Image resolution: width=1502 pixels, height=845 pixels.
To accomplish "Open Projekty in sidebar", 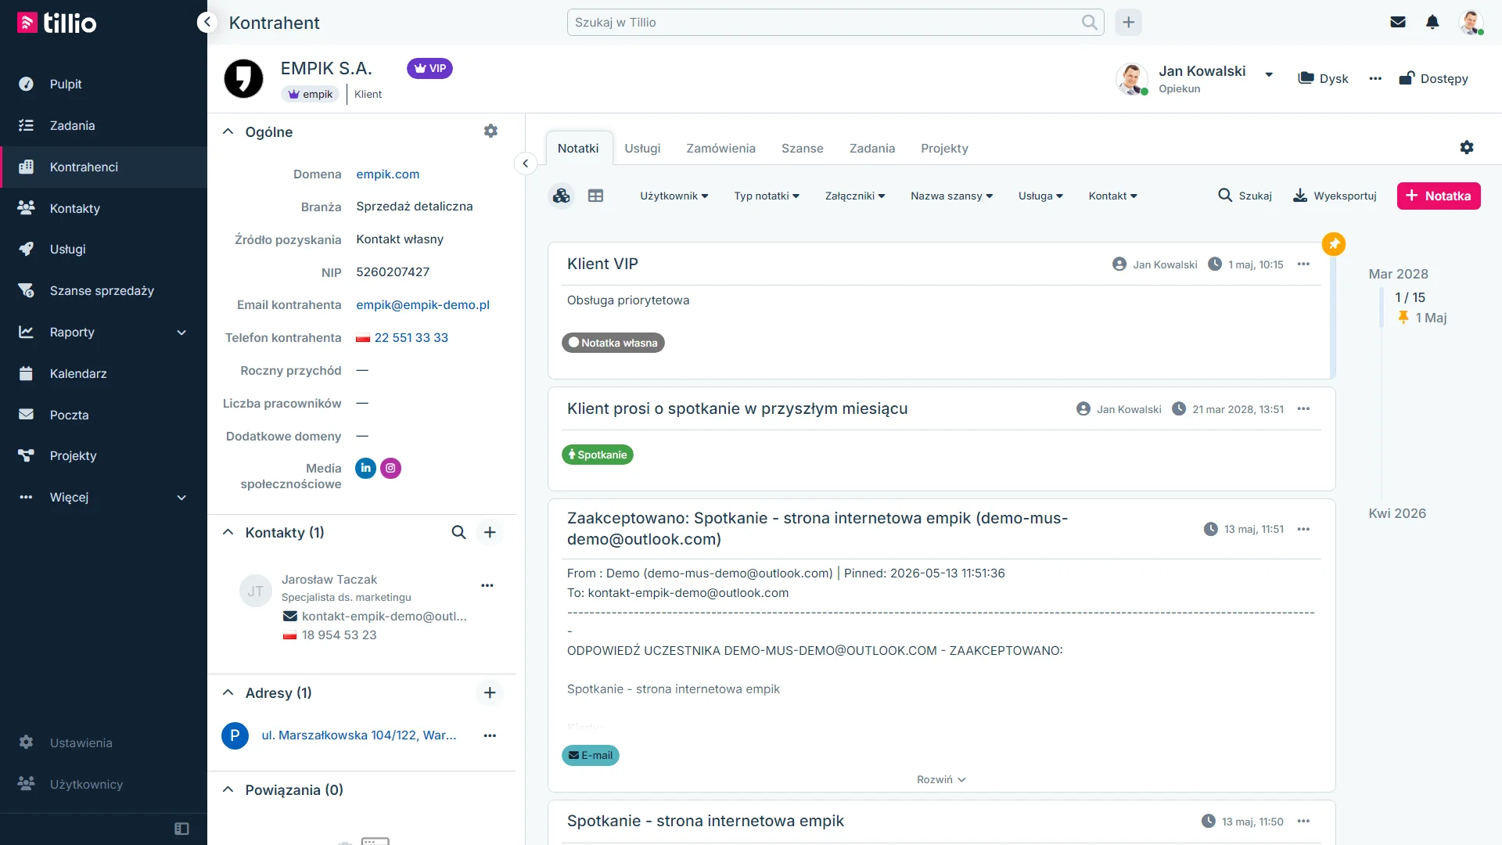I will (73, 455).
